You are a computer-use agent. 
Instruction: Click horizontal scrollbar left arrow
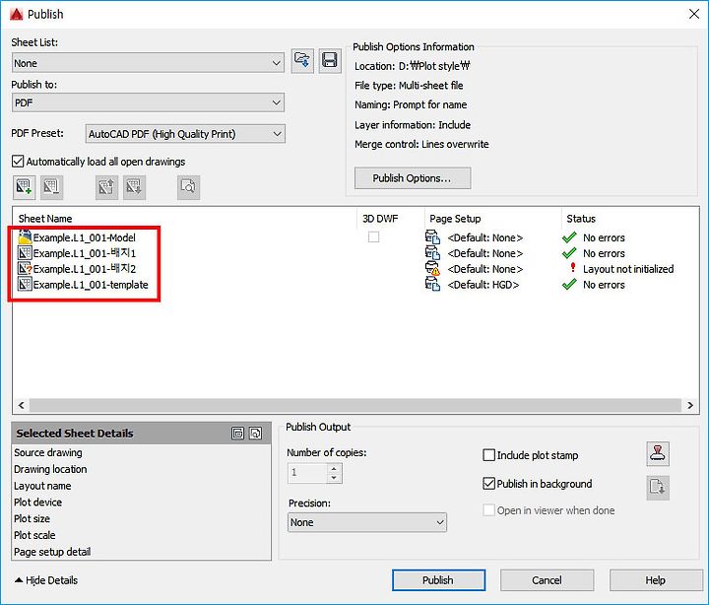(22, 405)
